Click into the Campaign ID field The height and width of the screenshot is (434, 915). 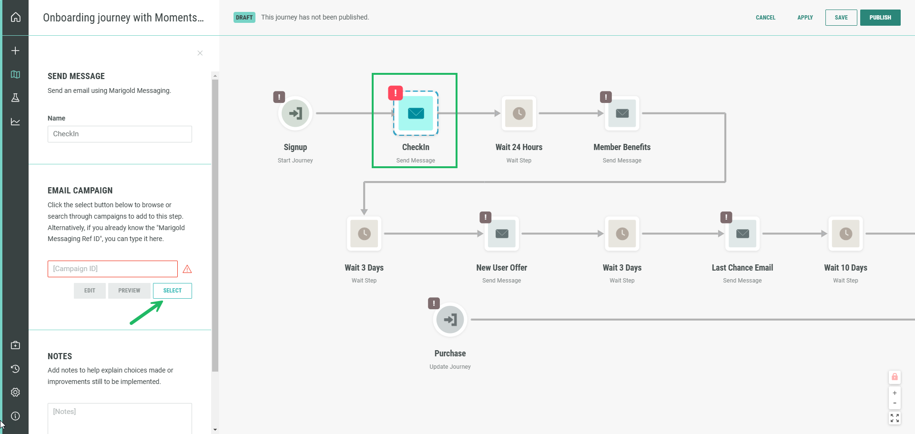(x=112, y=269)
